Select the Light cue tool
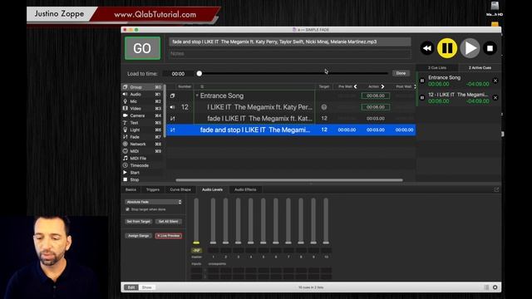532x299 pixels. pos(135,130)
